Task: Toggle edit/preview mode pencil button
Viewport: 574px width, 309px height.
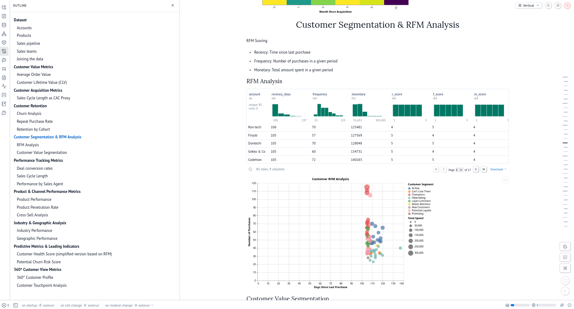Action: pyautogui.click(x=565, y=257)
